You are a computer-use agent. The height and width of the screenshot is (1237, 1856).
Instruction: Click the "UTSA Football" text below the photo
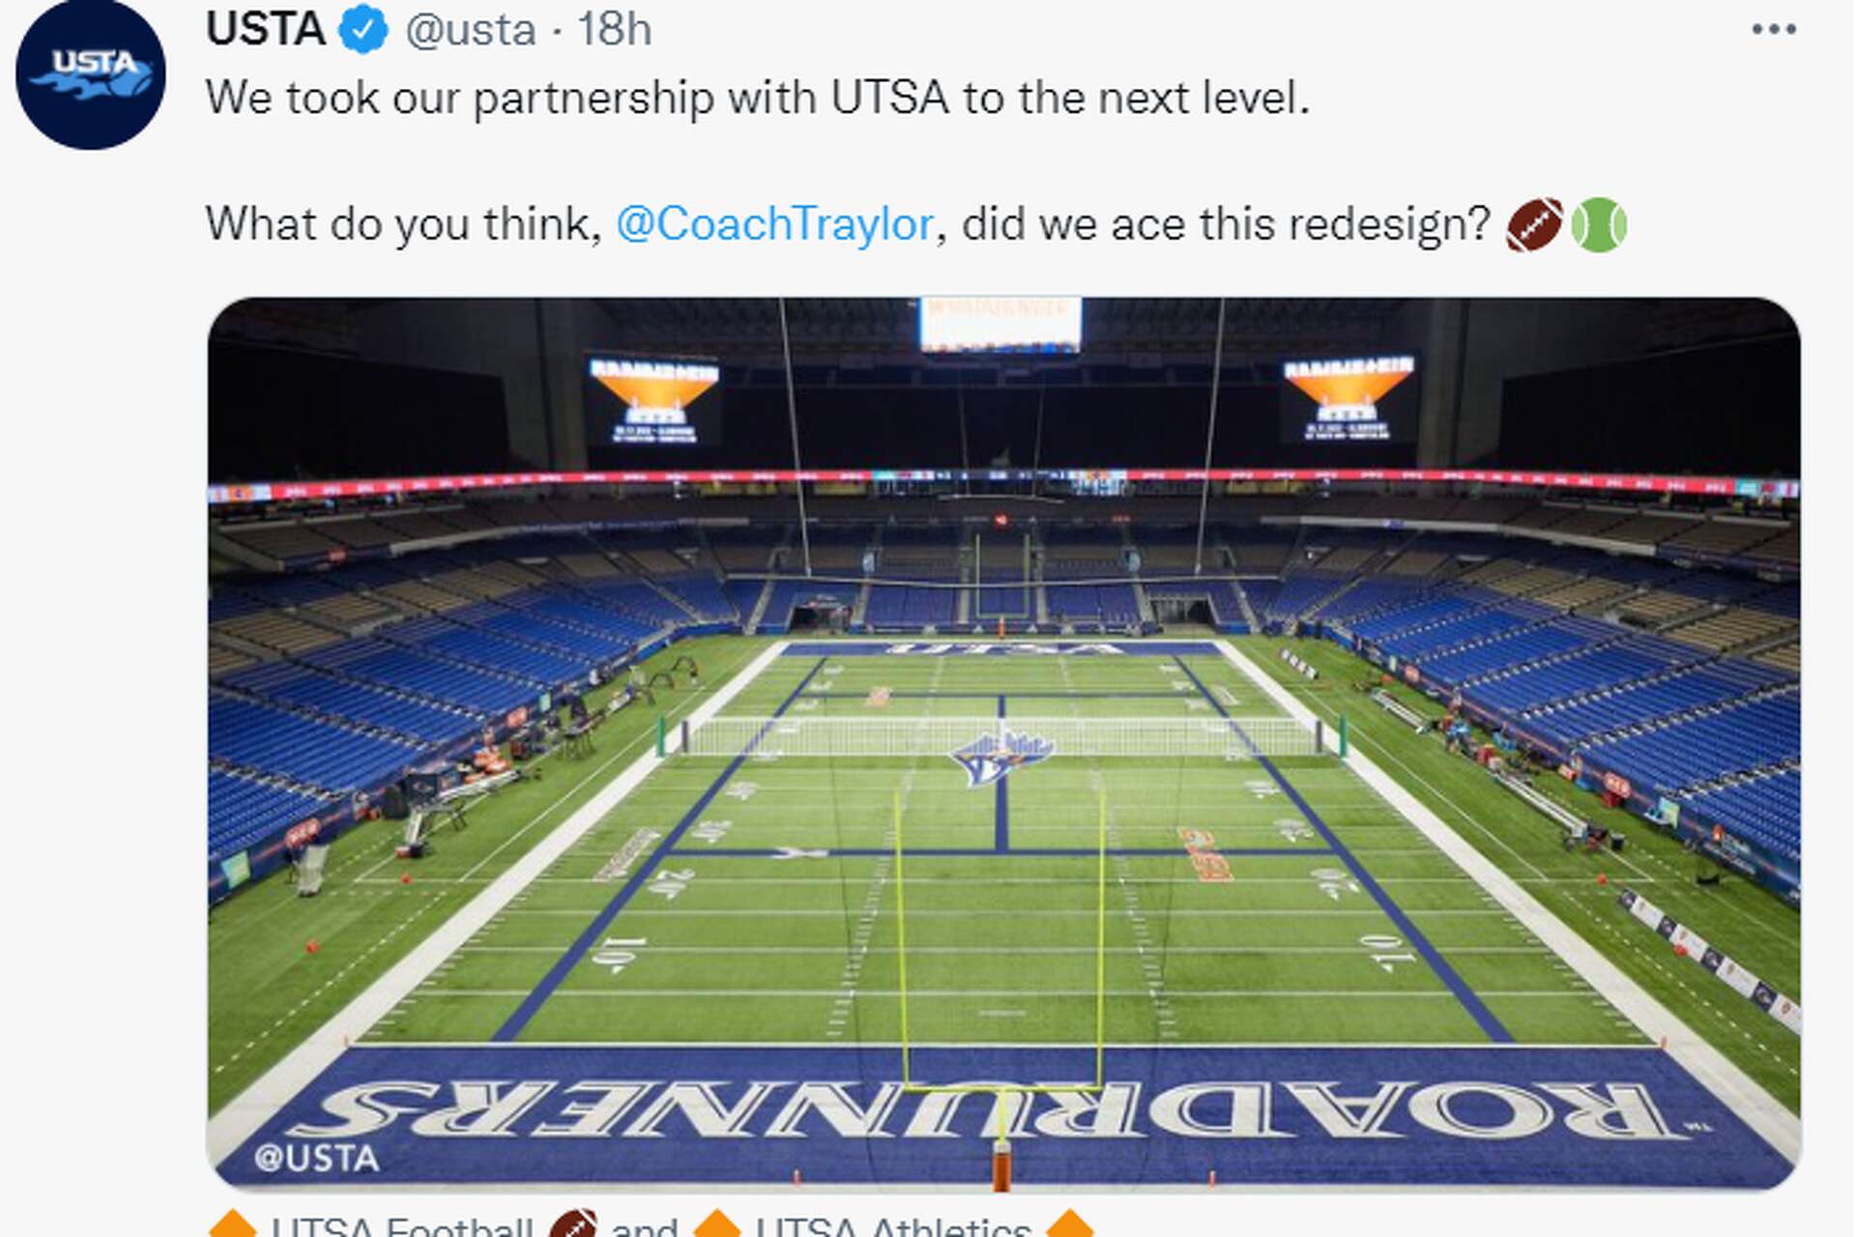[x=401, y=1225]
